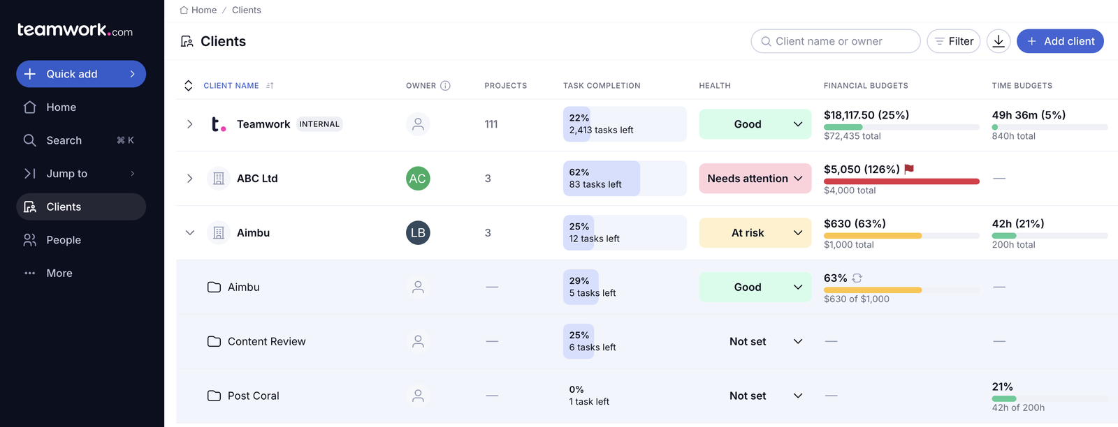The image size is (1118, 427).
Task: Select the Search icon in sidebar
Action: point(31,140)
